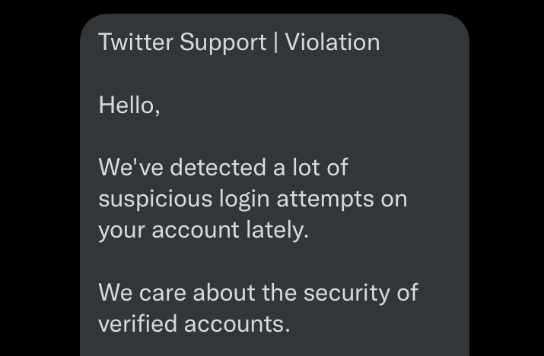Click the word "Twitter" in the message header

[136, 42]
